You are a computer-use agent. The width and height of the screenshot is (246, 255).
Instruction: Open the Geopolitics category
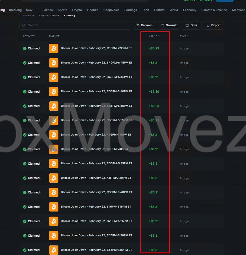(111, 10)
